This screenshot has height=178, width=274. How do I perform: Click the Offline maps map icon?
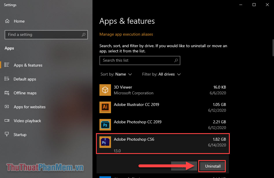coord(7,93)
